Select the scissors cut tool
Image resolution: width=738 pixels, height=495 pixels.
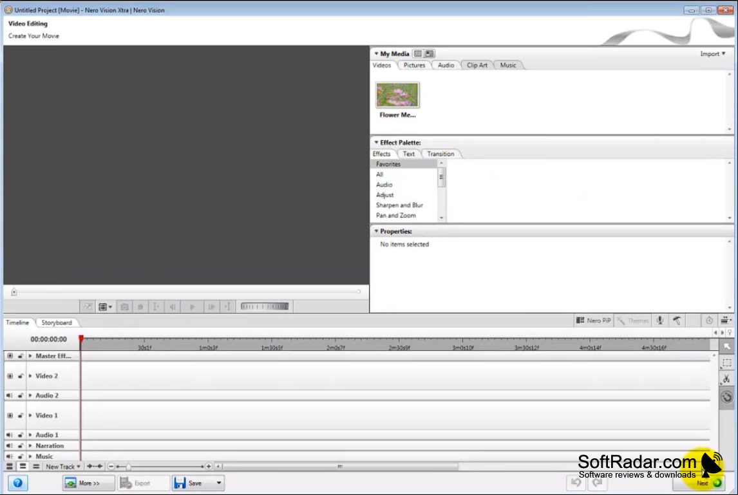click(726, 378)
